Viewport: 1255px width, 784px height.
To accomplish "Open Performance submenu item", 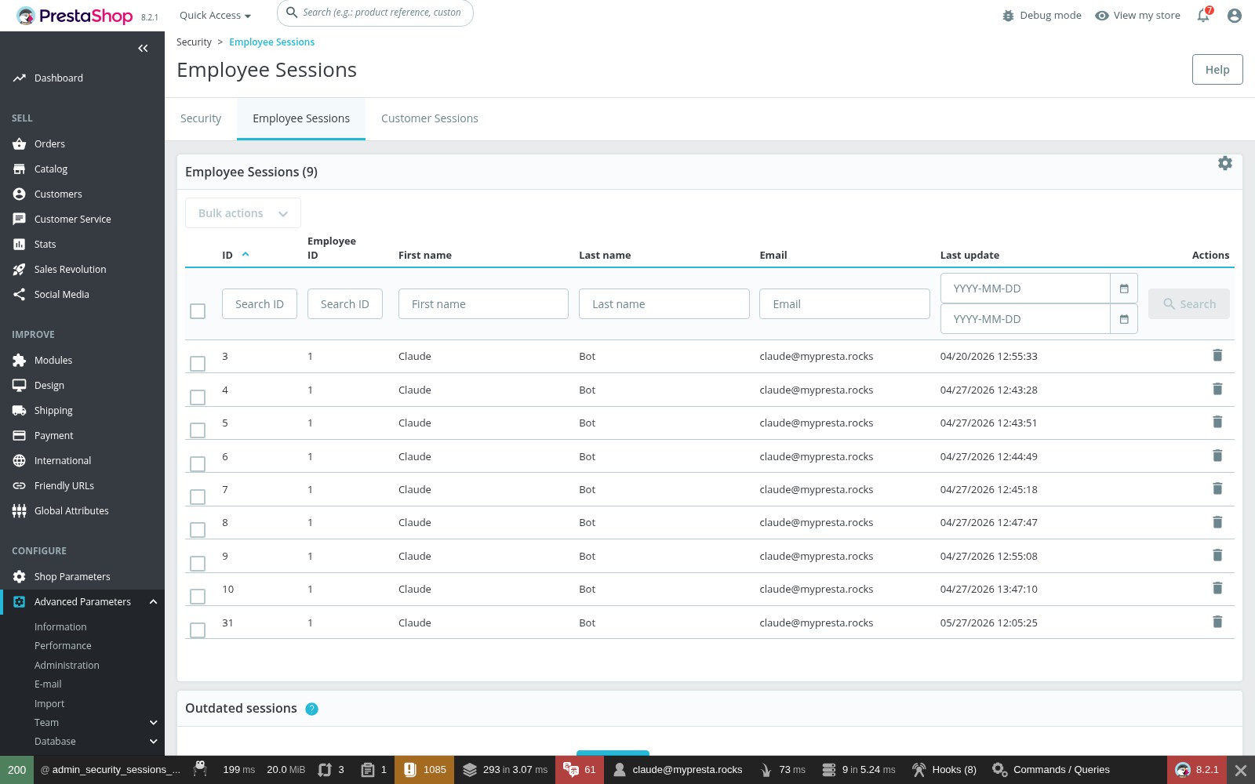I will point(63,646).
